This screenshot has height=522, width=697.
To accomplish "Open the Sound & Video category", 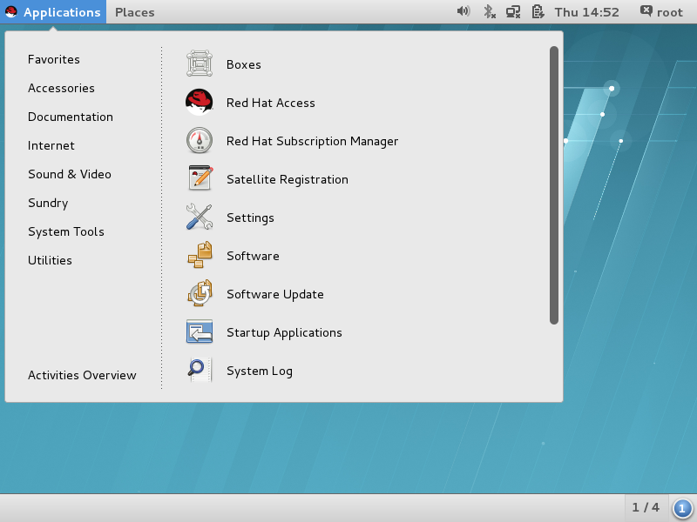I will (x=70, y=175).
